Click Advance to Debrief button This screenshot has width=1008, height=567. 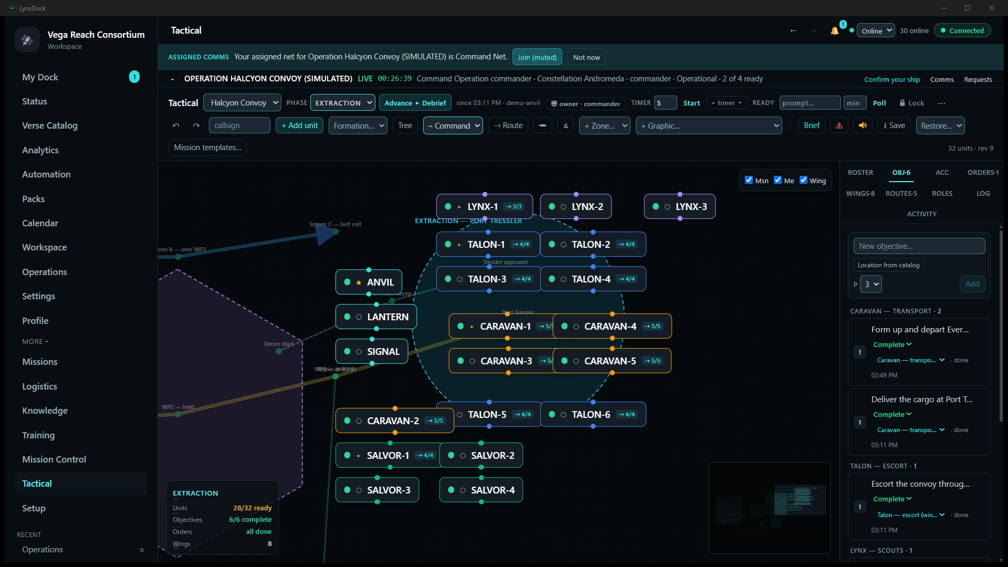pos(415,103)
